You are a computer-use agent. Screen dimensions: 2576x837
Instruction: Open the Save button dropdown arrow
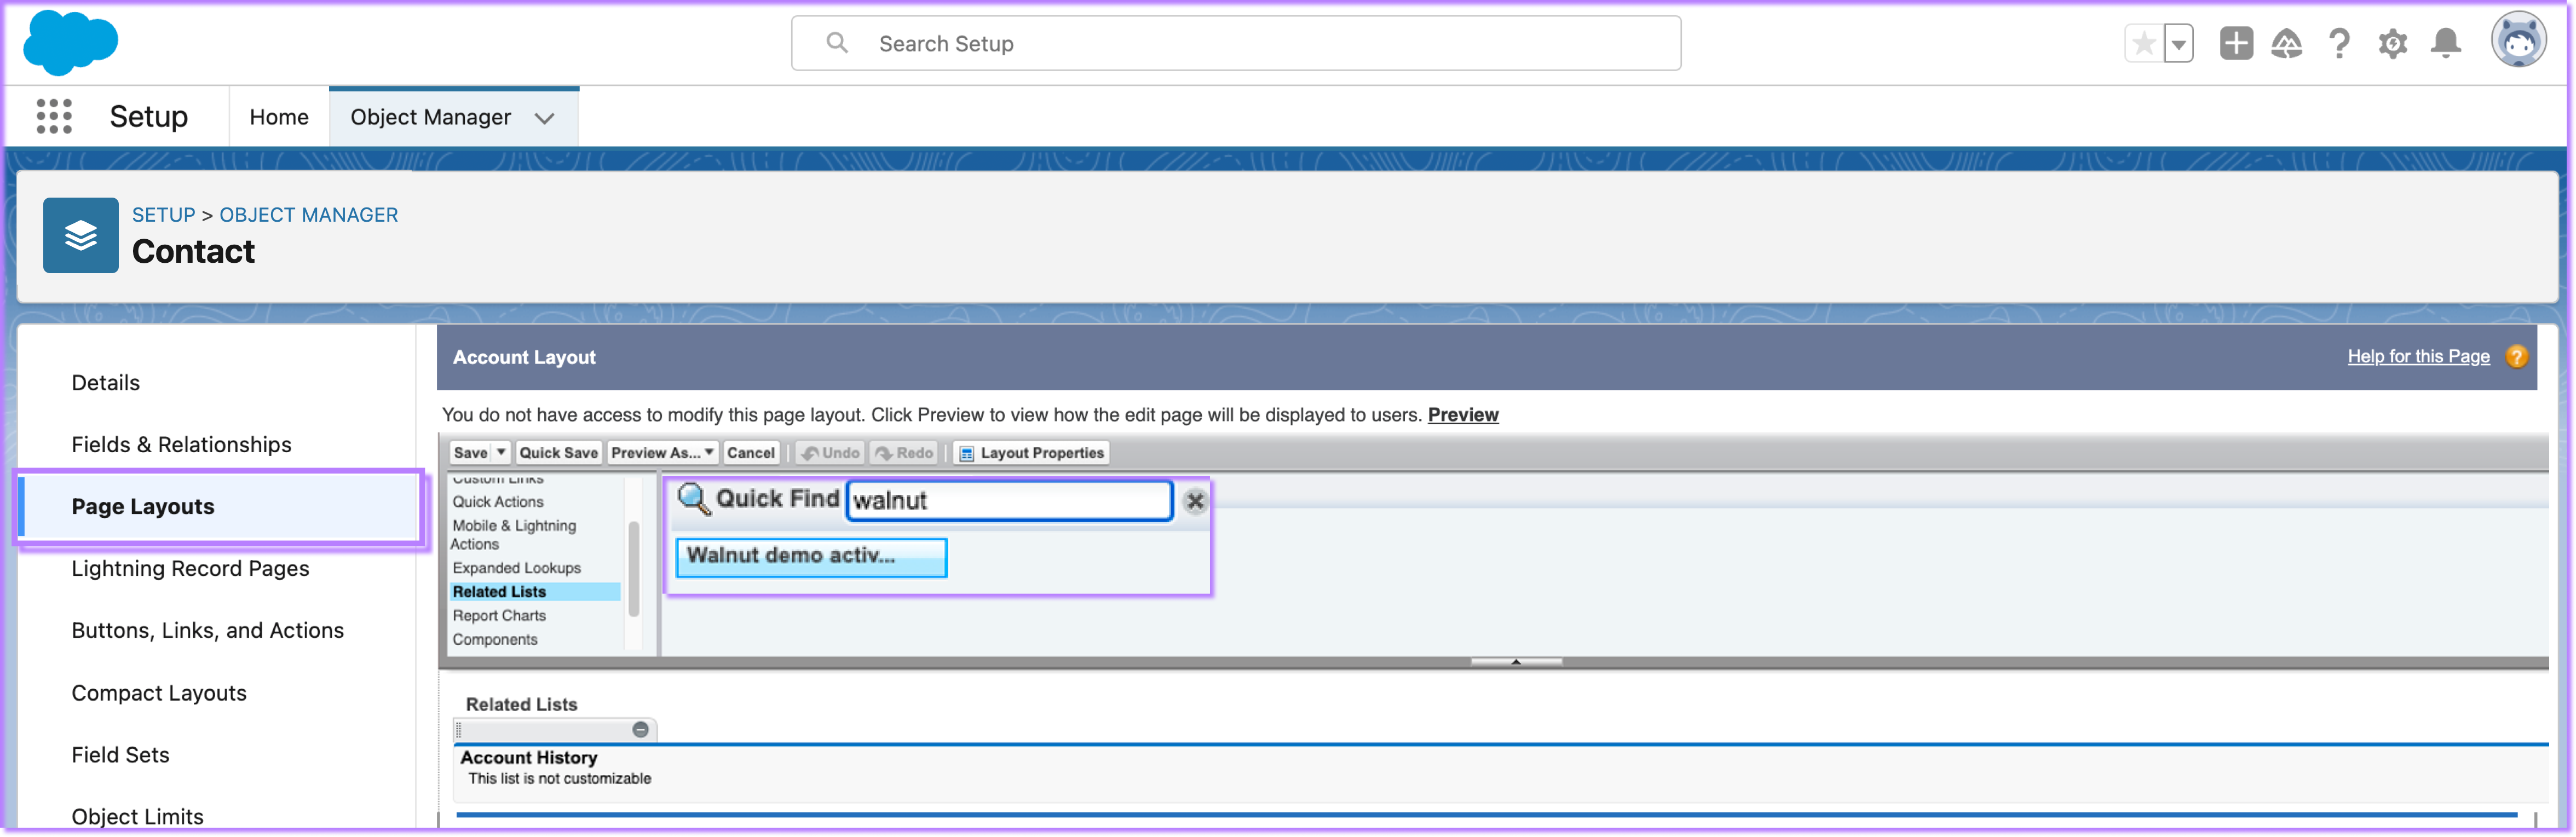[502, 452]
